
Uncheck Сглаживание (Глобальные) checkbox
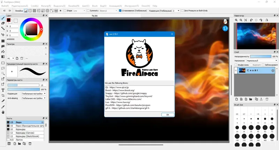120,11
